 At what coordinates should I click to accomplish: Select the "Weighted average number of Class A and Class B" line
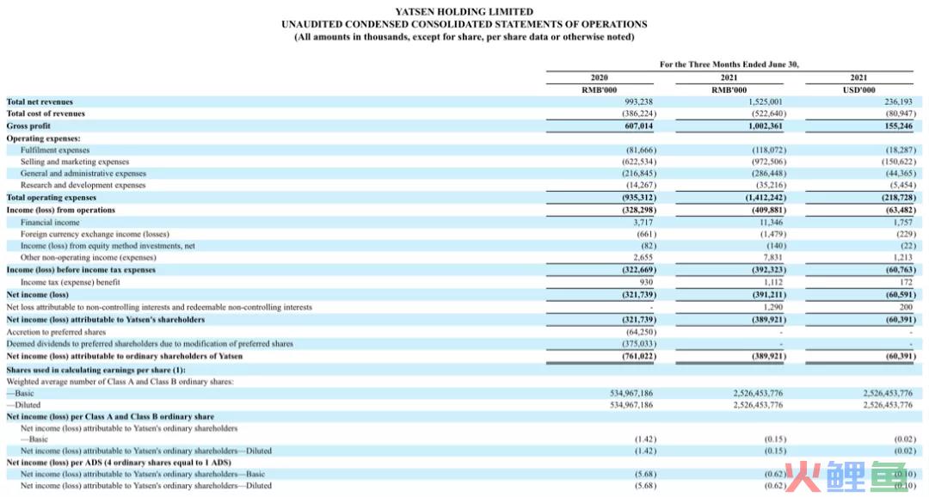(x=120, y=382)
